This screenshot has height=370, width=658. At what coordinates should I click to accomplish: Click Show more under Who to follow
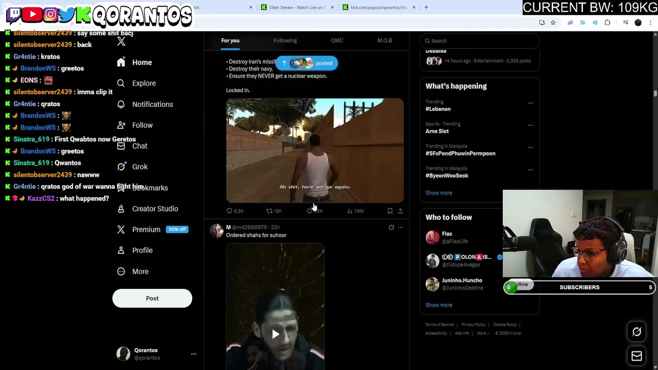coord(439,305)
